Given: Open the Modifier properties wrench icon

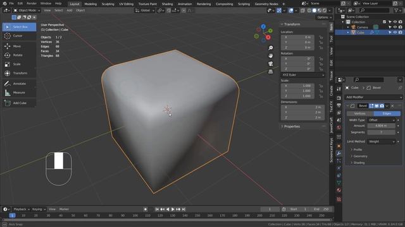Looking at the screenshot, I should coord(339,153).
